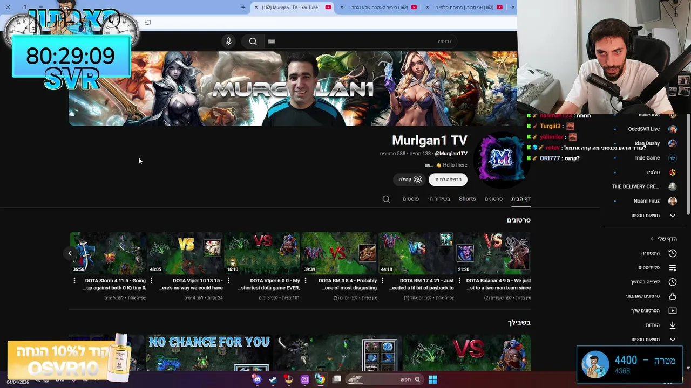
Task: Open the 'סרטונים' videos channel tab
Action: click(493, 199)
